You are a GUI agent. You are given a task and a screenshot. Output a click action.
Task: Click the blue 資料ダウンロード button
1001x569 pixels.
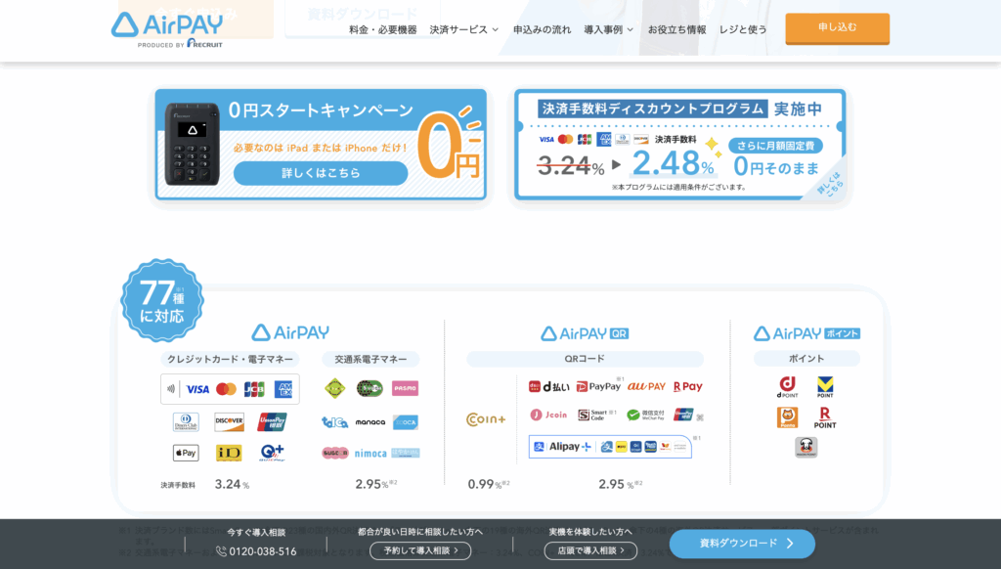(742, 544)
